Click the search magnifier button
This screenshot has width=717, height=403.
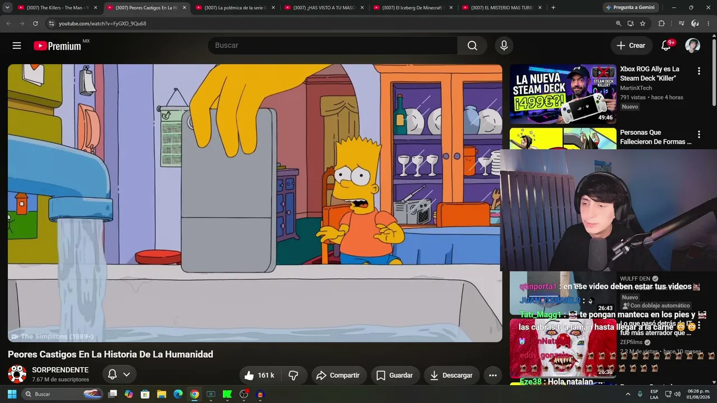[x=472, y=45]
